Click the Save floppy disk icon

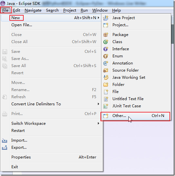[x=5, y=52]
